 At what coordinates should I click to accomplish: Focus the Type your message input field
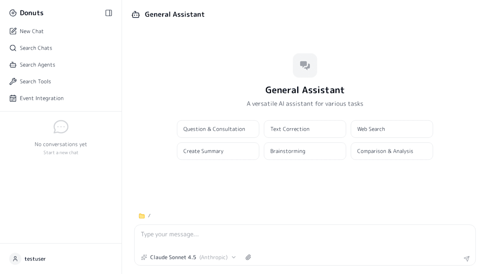pyautogui.click(x=305, y=234)
